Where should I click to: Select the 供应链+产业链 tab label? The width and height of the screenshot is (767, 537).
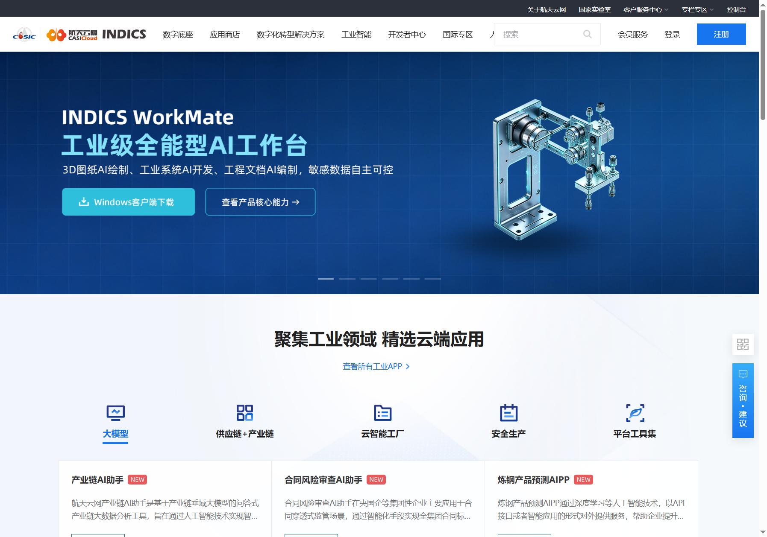[x=245, y=434]
